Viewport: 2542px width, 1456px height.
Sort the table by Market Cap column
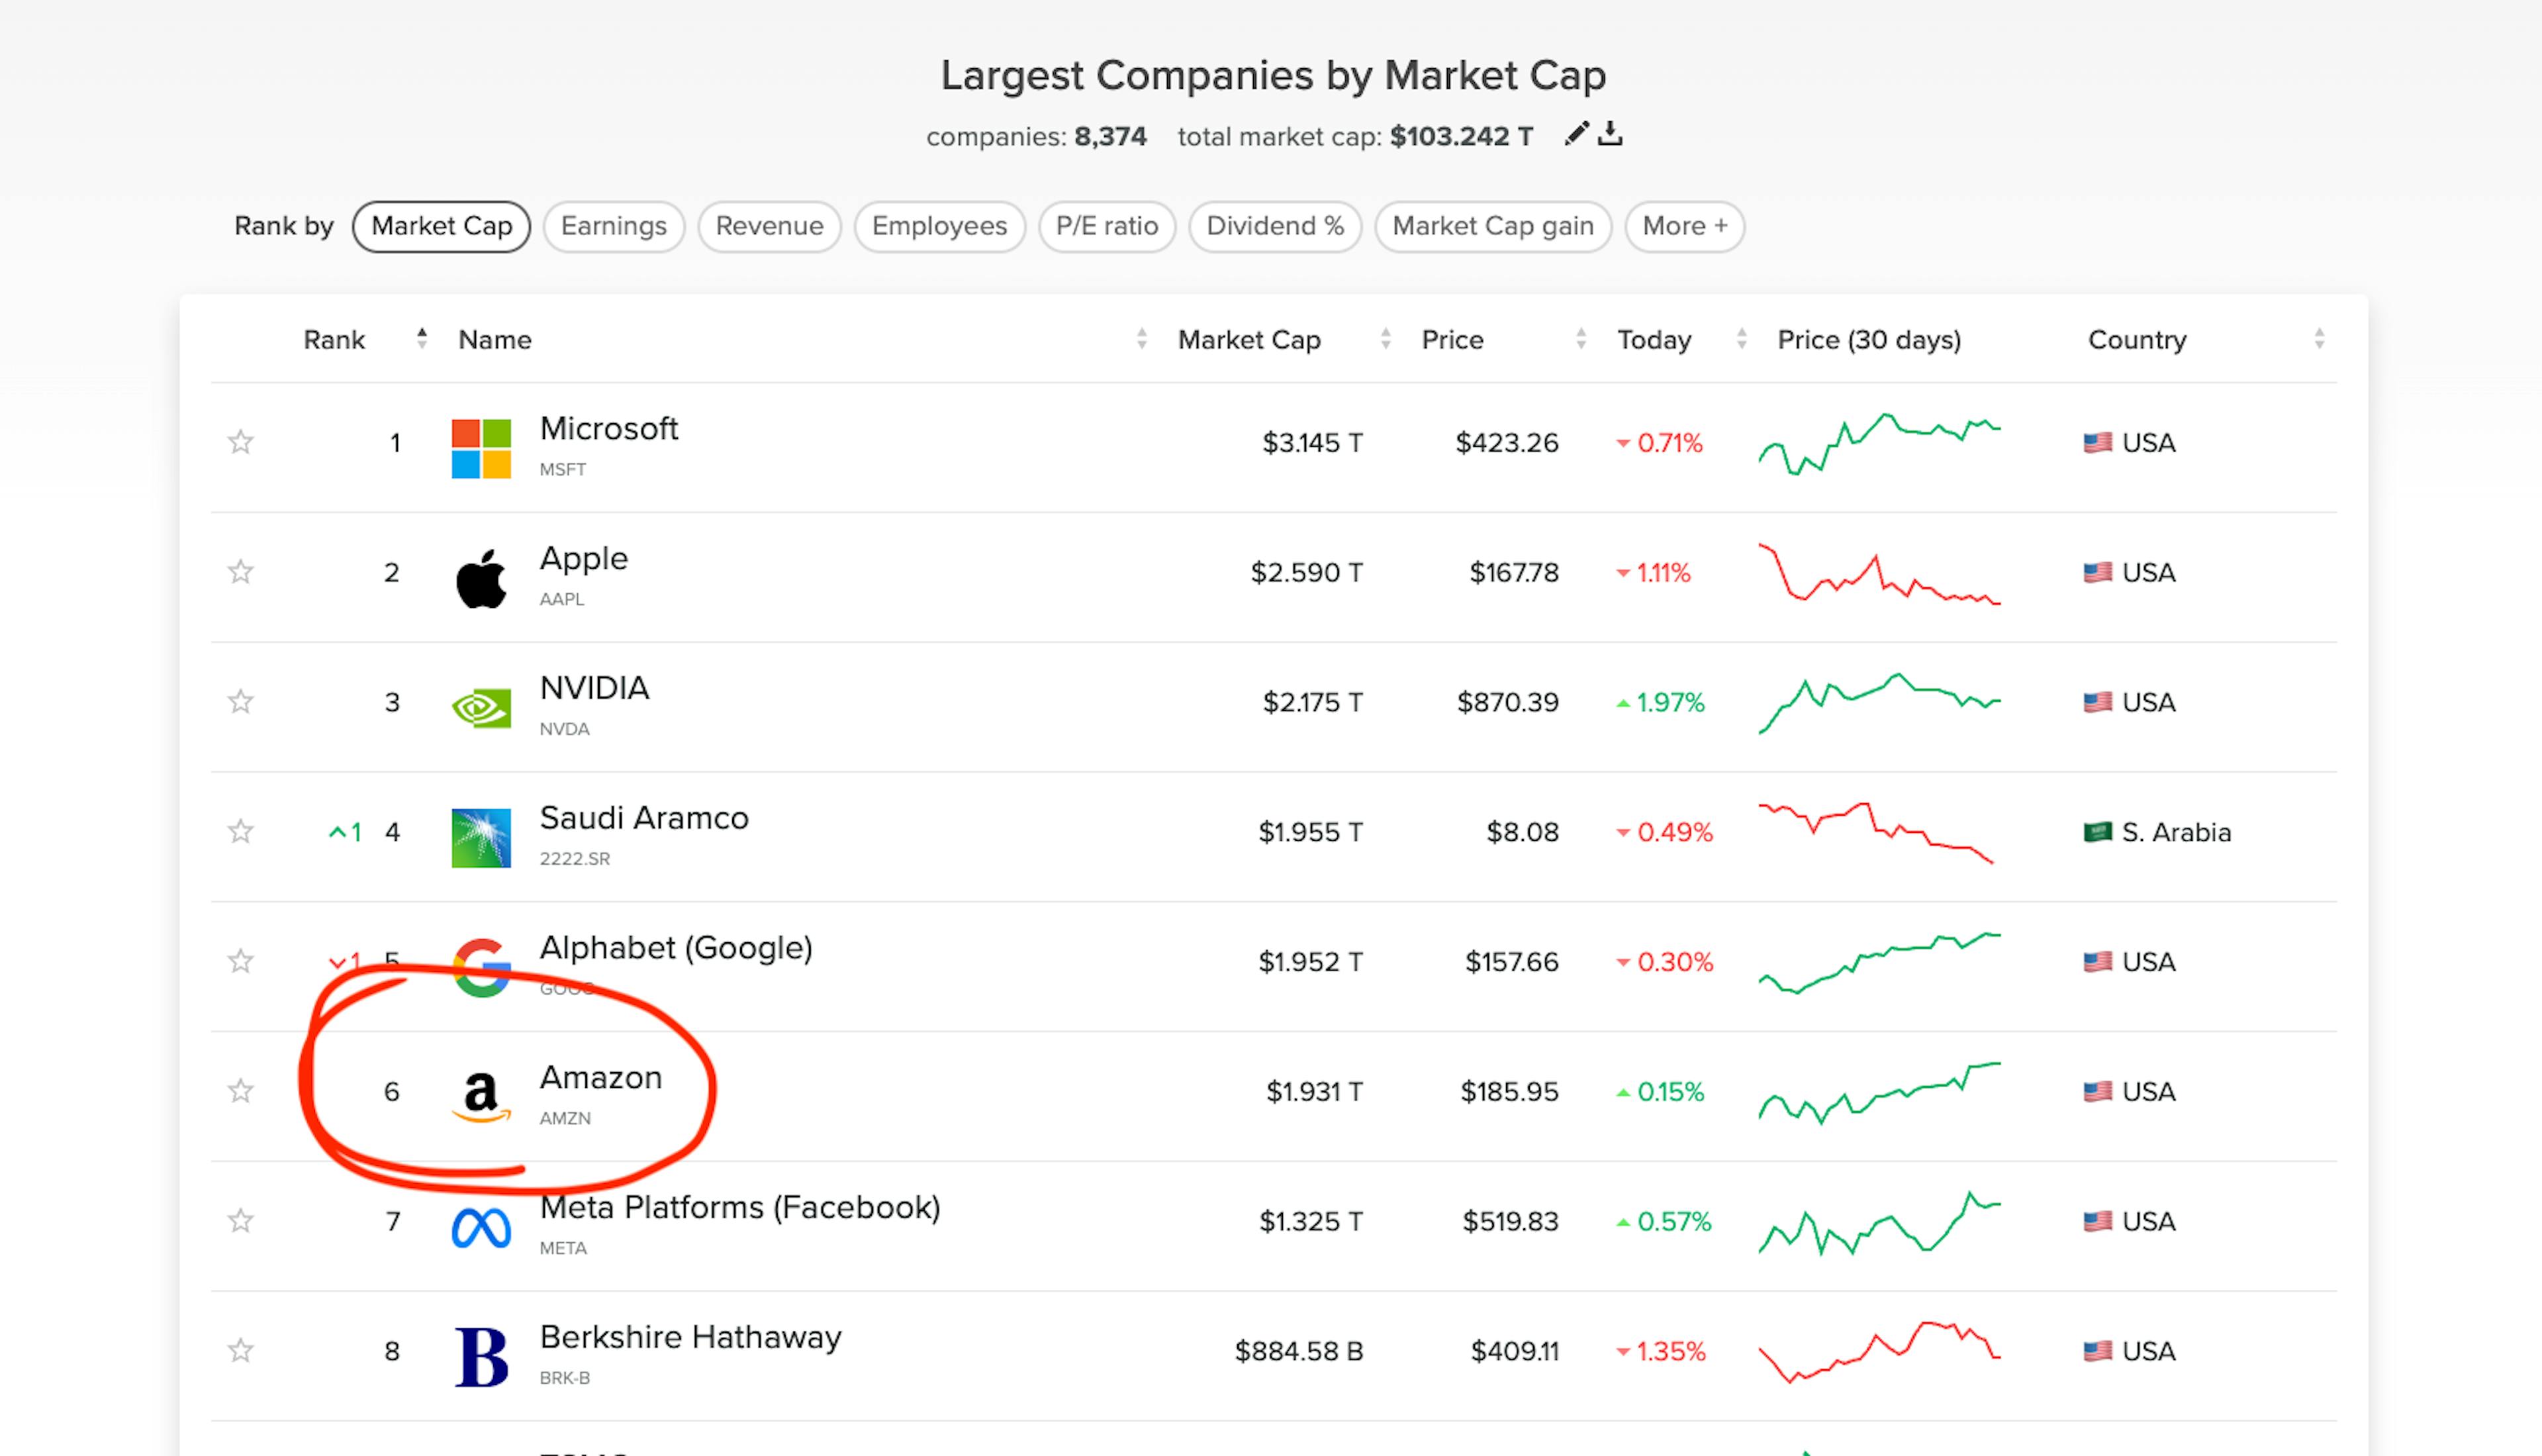[1248, 340]
